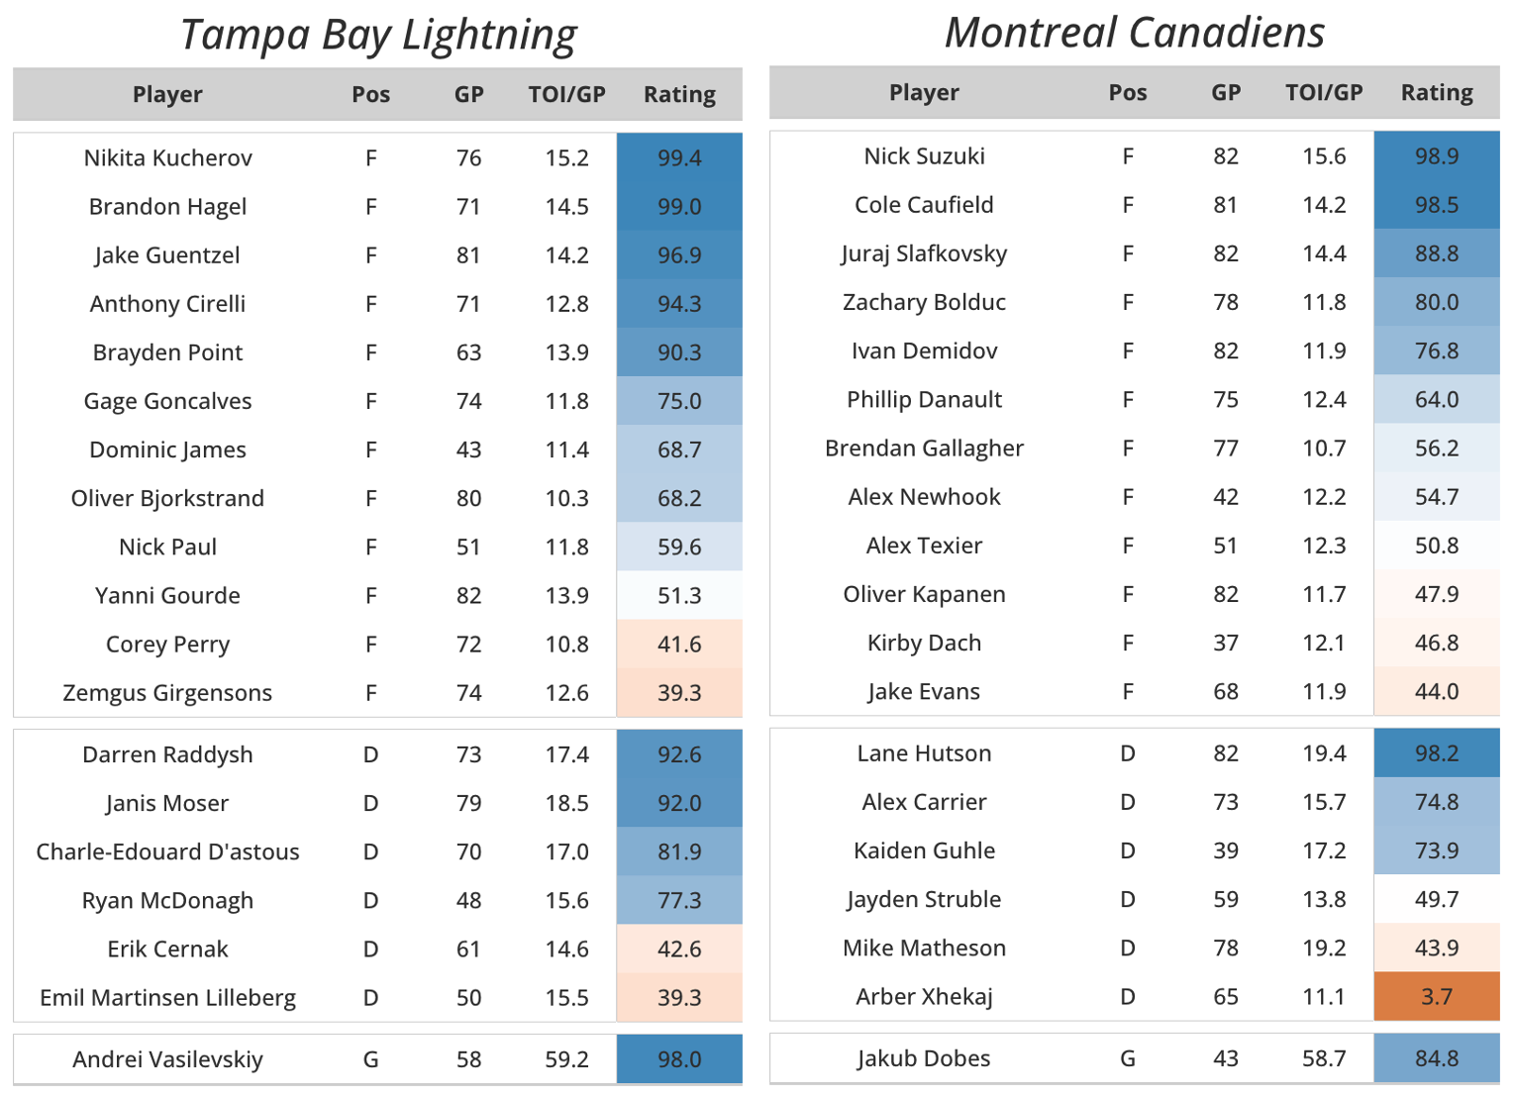Click the Montreal Canadiens Rating column header
This screenshot has height=1099, width=1514.
coord(1436,93)
